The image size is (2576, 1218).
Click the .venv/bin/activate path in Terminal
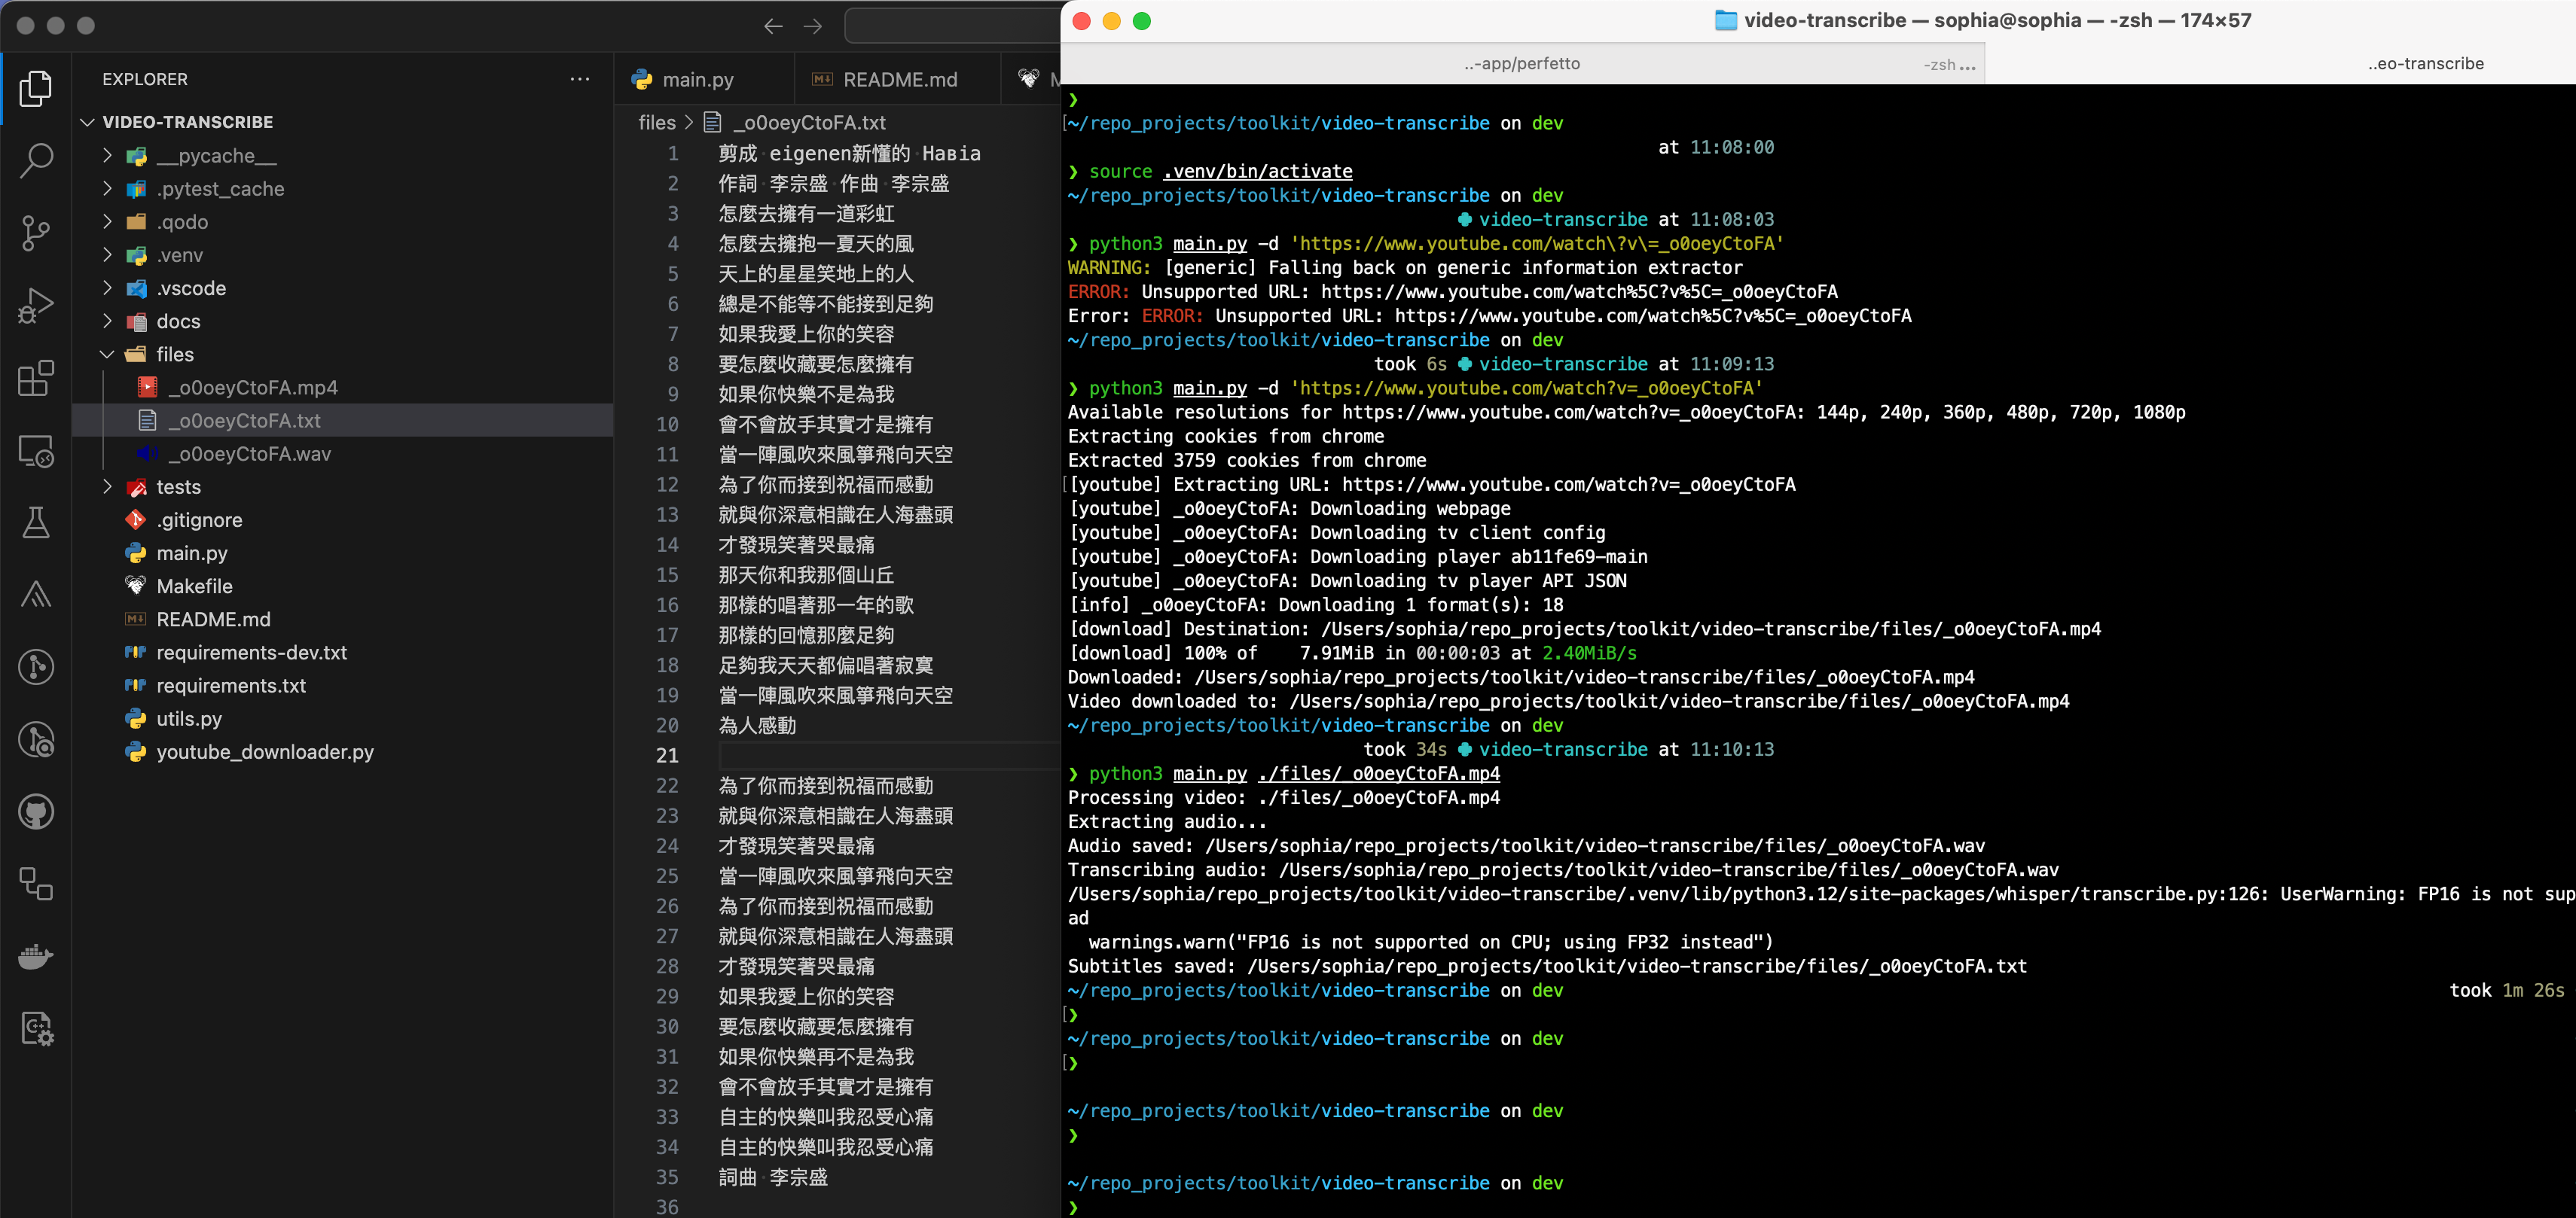click(1258, 172)
